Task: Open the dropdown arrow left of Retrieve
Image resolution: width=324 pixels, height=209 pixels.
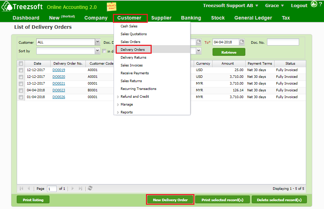Action: pos(199,50)
